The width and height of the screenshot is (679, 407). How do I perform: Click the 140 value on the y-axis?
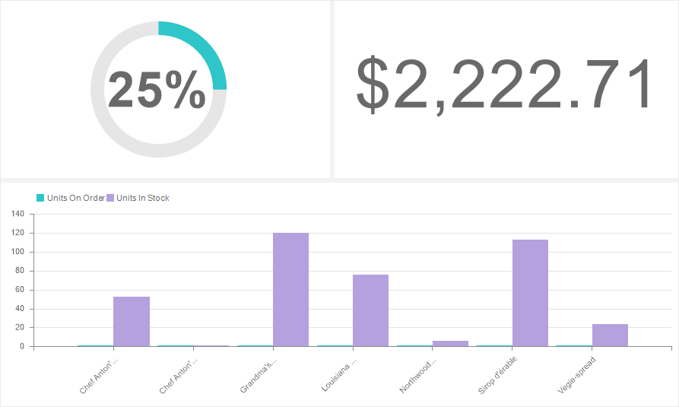[x=19, y=214]
